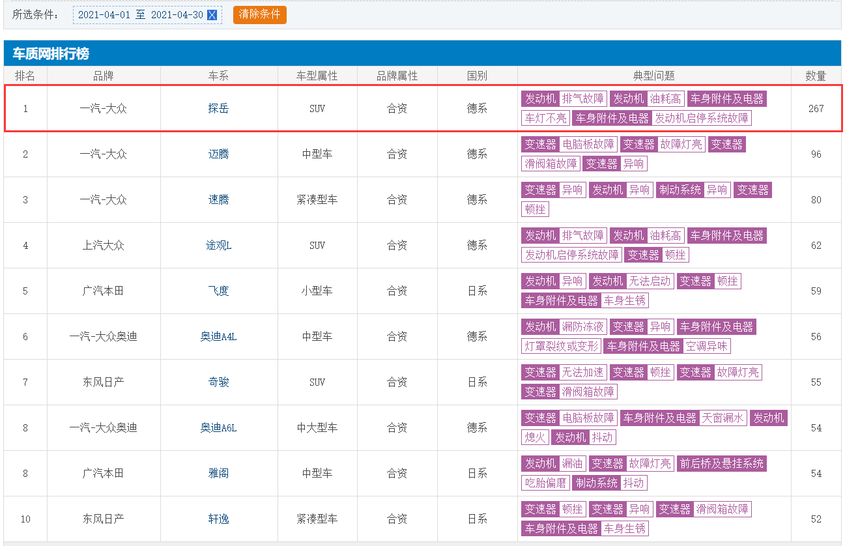Open the 途观L car series link
Screen dimensions: 845x546
pyautogui.click(x=219, y=246)
